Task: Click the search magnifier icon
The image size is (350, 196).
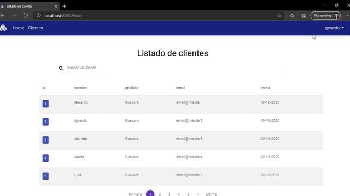Action: point(61,68)
